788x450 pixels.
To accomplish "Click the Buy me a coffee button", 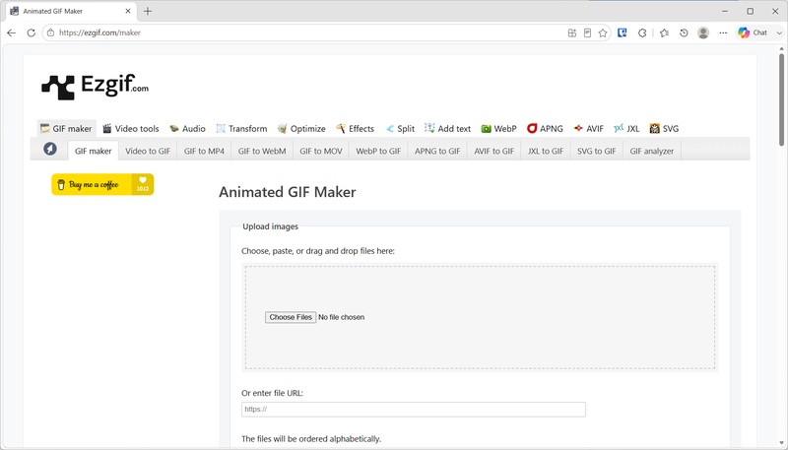I will tap(102, 184).
